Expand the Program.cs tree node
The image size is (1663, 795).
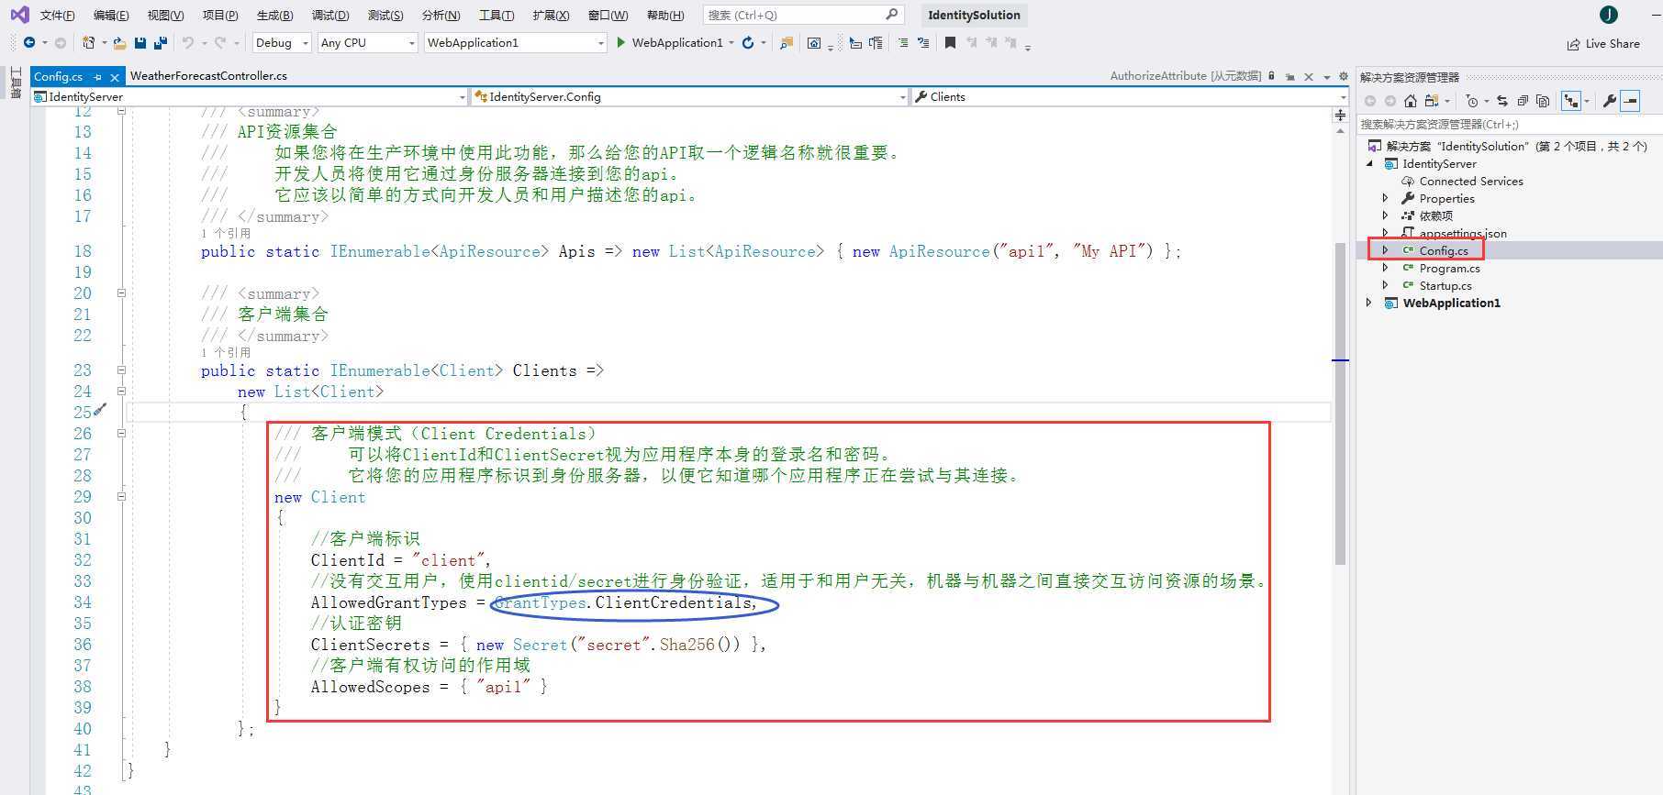[x=1386, y=268]
